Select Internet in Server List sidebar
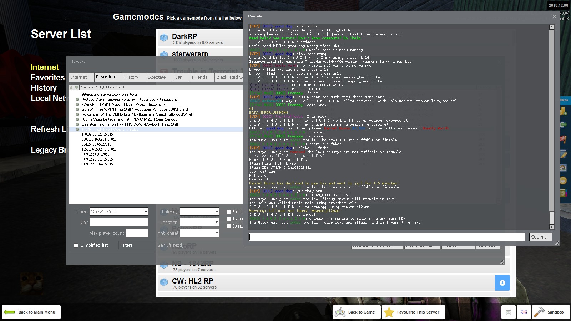Screen dimensions: 571x321 tap(45, 67)
